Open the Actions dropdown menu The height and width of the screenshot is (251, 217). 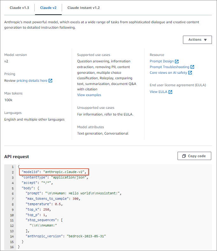point(197,40)
